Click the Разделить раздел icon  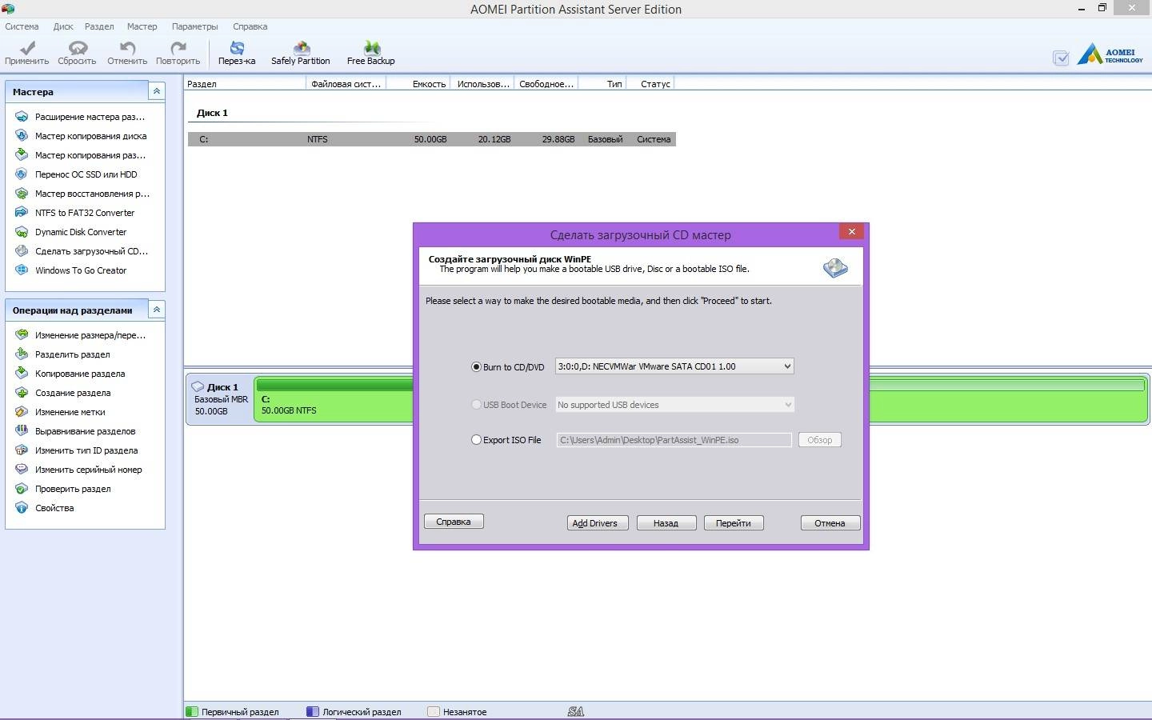point(22,354)
